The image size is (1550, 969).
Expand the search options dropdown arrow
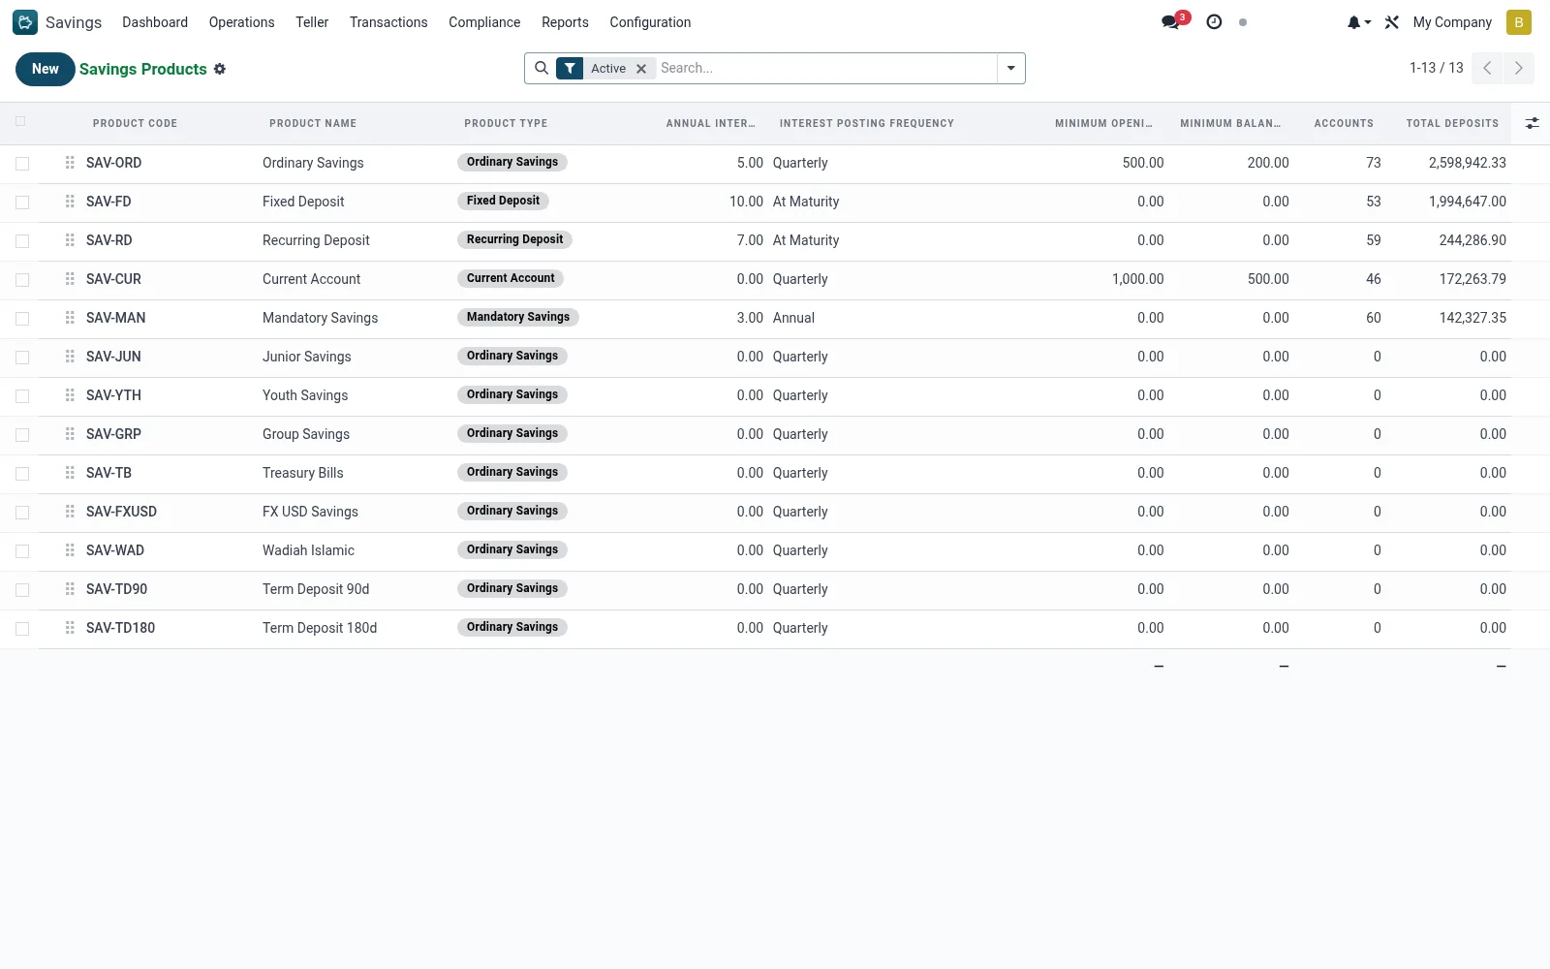tap(1011, 68)
